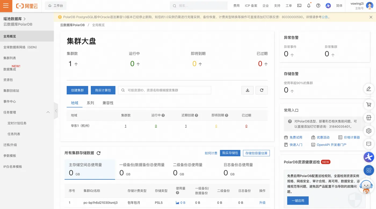Dismiss the yellow PolarDB notice banner
Image resolution: width=376 pixels, height=209 pixels.
tap(371, 17)
